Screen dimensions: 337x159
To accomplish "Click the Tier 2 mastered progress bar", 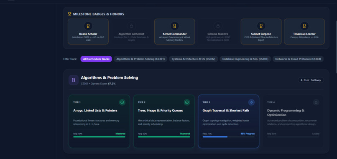I will 164,137.
